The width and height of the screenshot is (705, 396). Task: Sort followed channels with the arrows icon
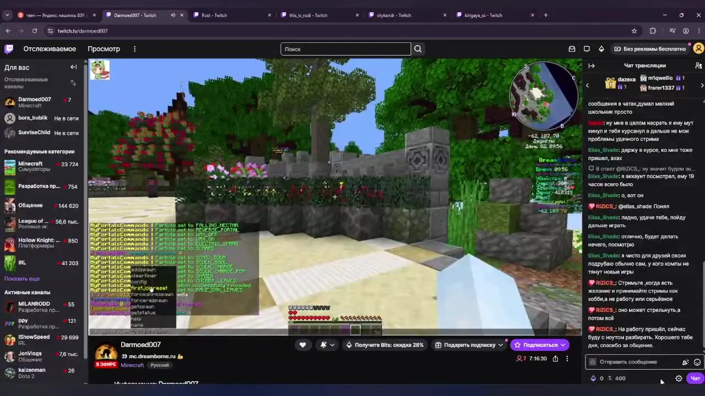click(x=73, y=83)
